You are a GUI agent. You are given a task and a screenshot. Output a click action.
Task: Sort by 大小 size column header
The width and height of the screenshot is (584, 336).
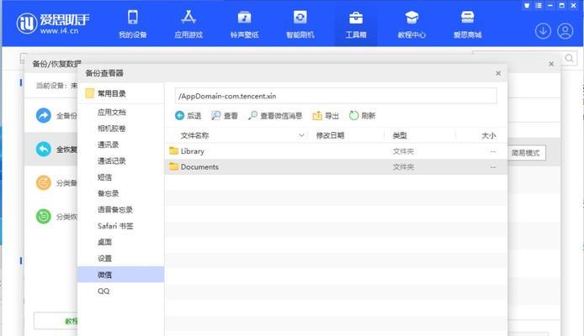[x=489, y=135]
